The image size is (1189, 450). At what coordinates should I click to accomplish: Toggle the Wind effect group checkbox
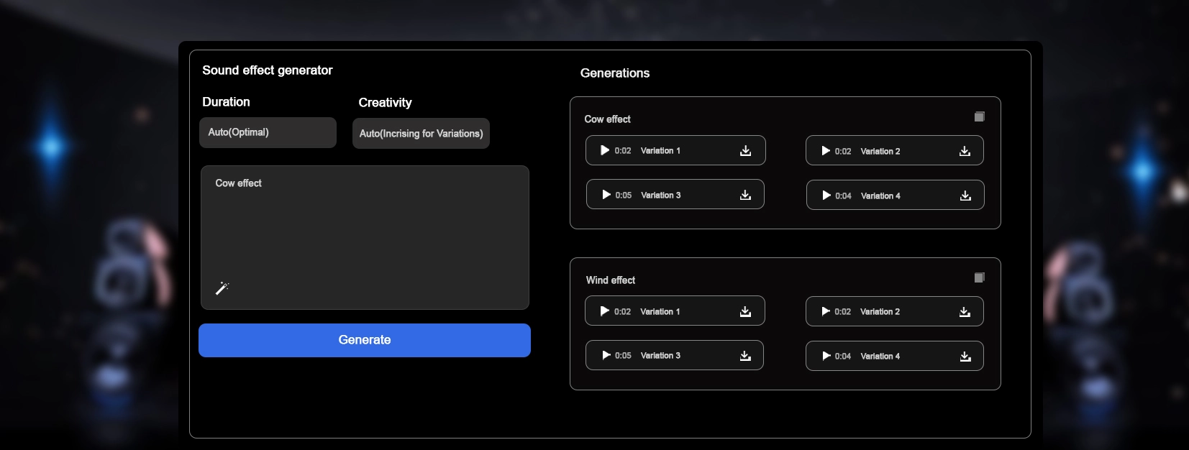click(979, 277)
